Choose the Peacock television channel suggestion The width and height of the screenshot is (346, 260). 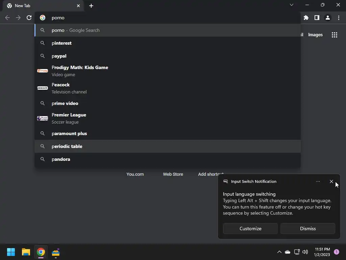tap(168, 88)
